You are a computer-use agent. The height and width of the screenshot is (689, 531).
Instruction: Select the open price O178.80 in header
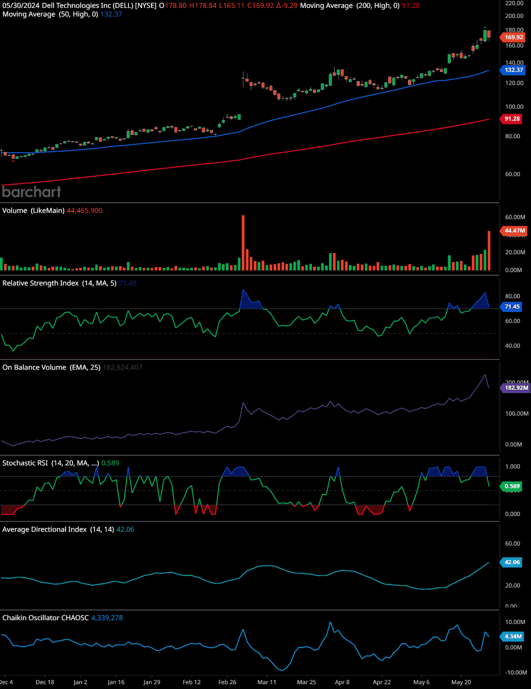173,5
